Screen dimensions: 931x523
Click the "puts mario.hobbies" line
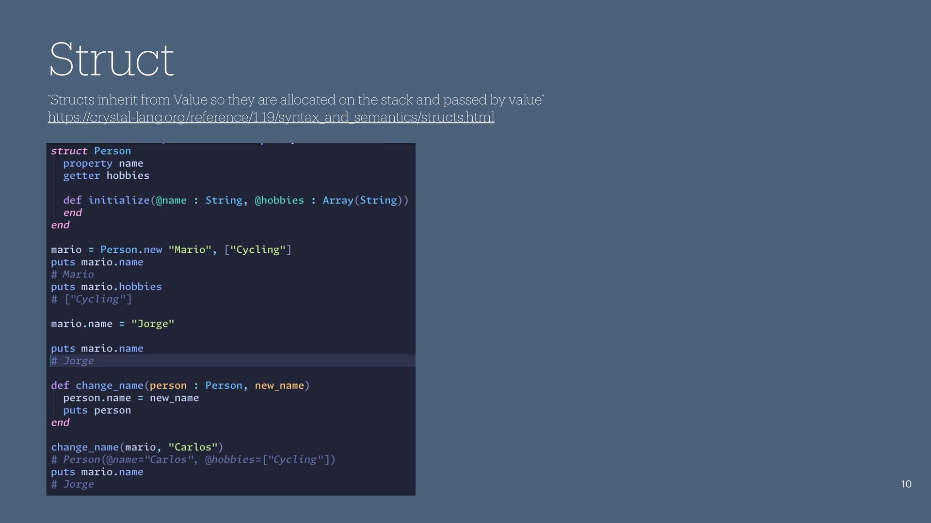[x=106, y=287]
